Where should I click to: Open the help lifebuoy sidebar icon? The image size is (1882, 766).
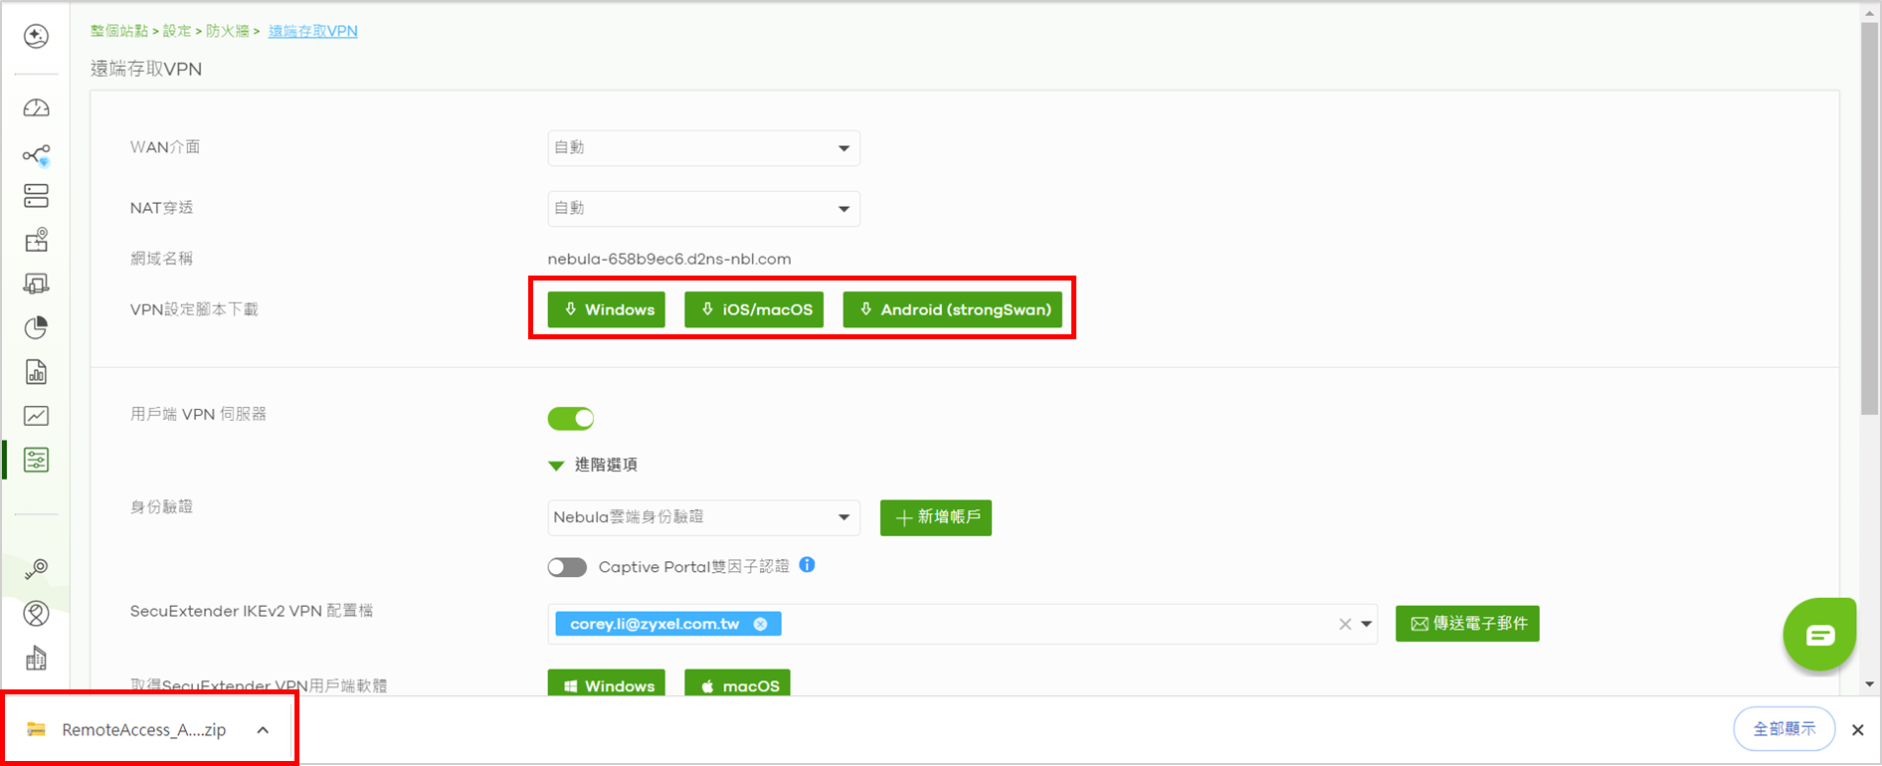(36, 614)
